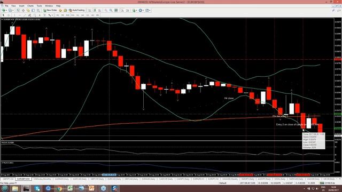Click the Tile Windows icon
The image size is (342, 192).
click(x=116, y=10)
